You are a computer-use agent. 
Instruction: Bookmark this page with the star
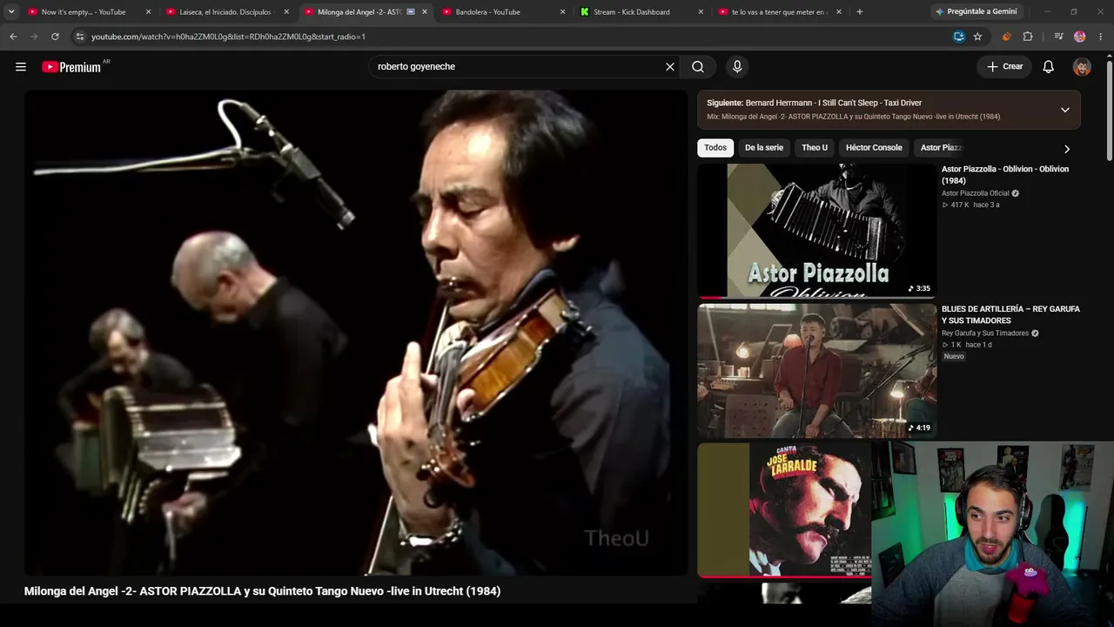tap(977, 37)
